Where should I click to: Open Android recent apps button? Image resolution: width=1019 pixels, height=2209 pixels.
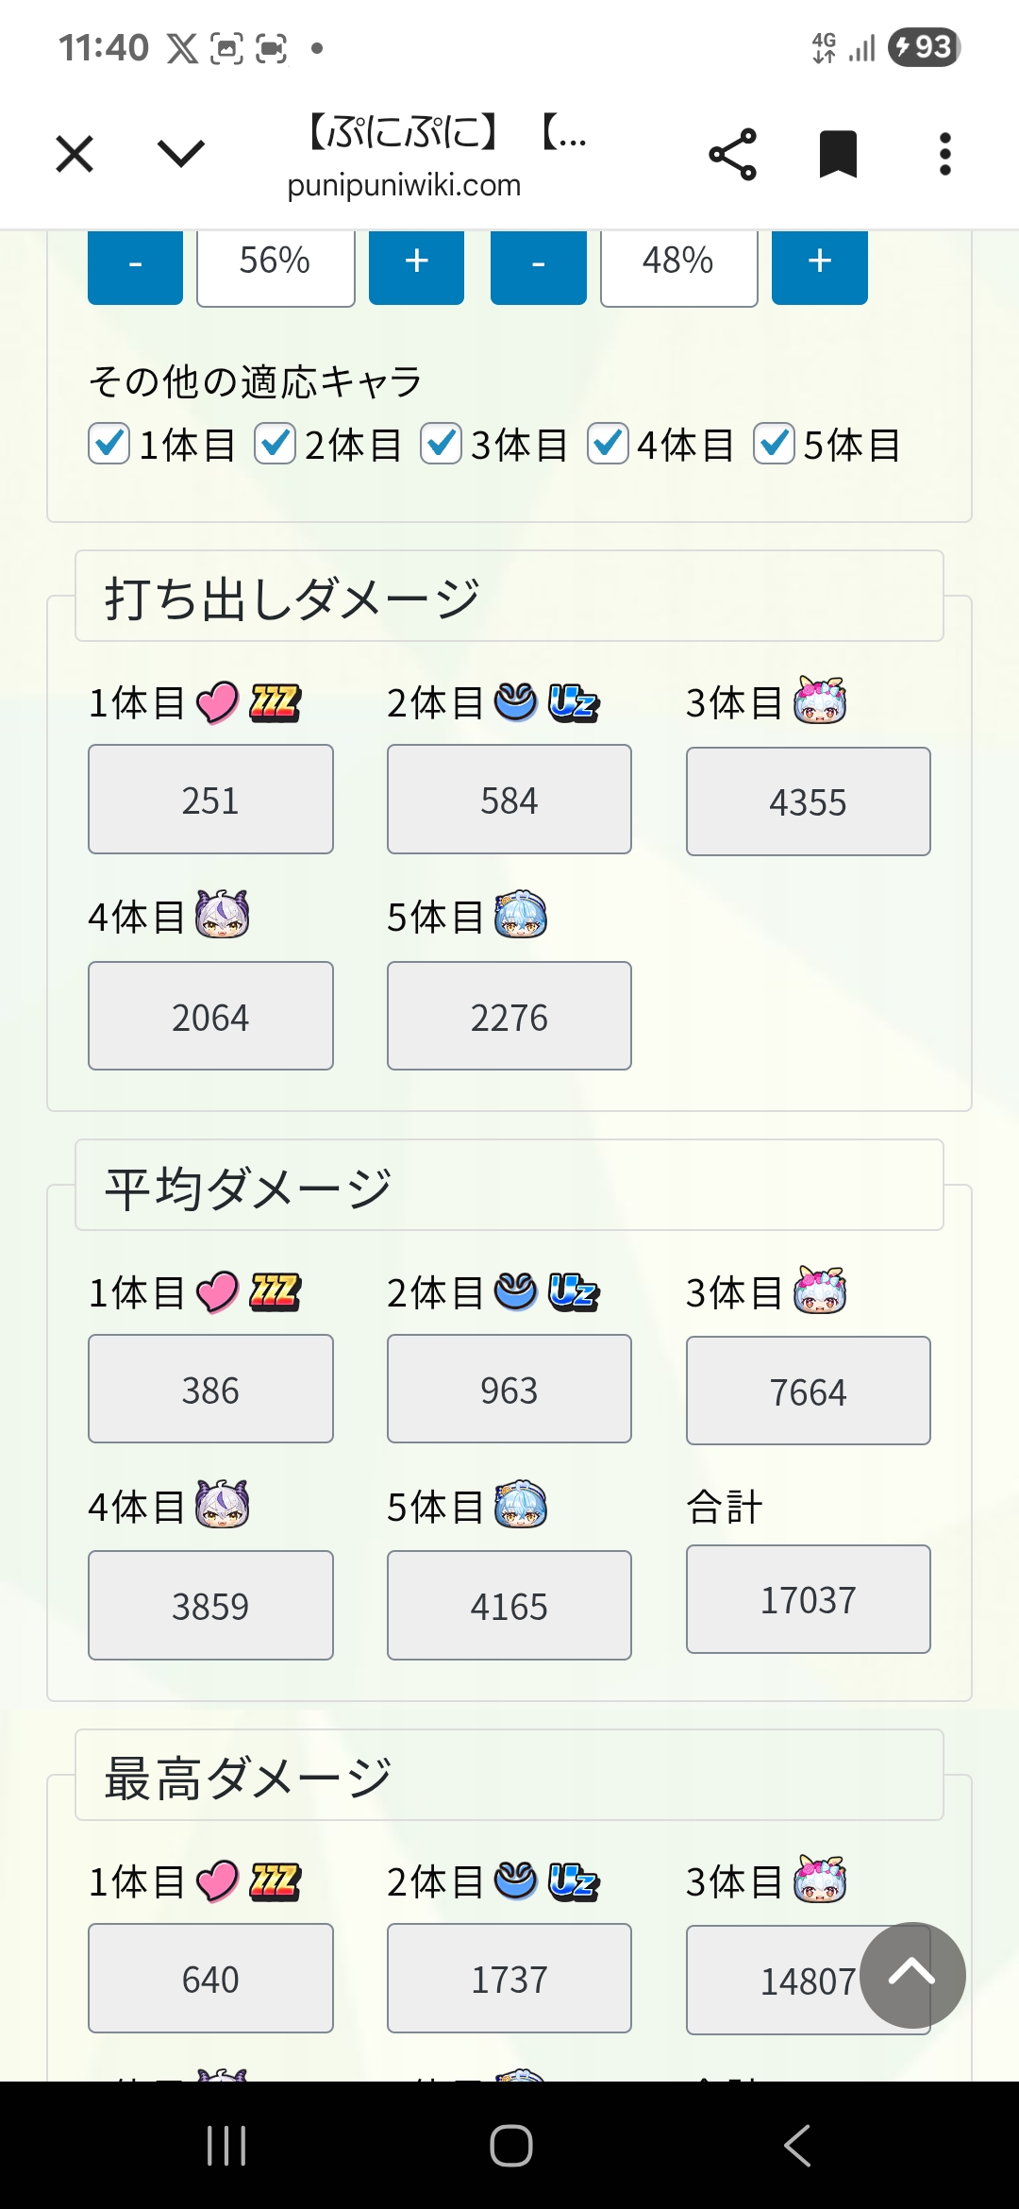[226, 2145]
